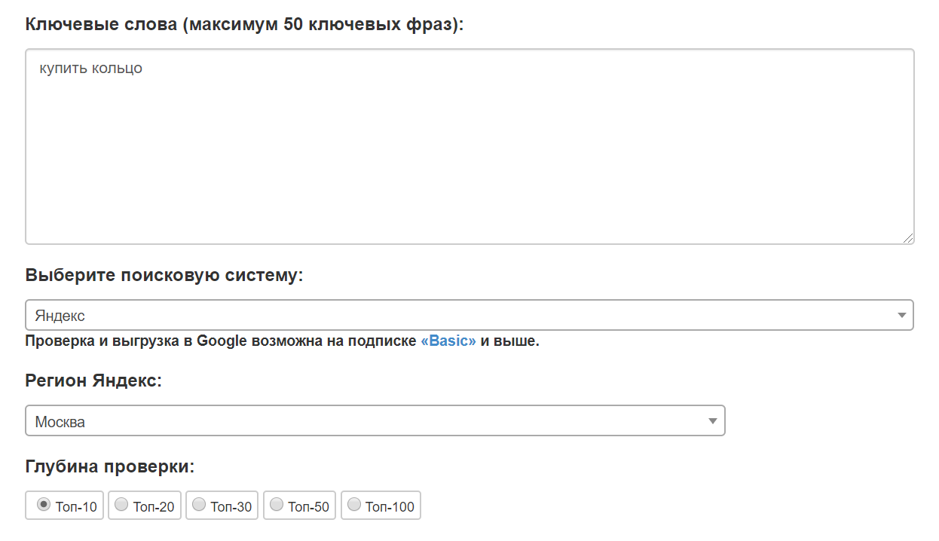Click the "Регион Яндекс" label
Screen dimensions: 939x541
click(93, 381)
